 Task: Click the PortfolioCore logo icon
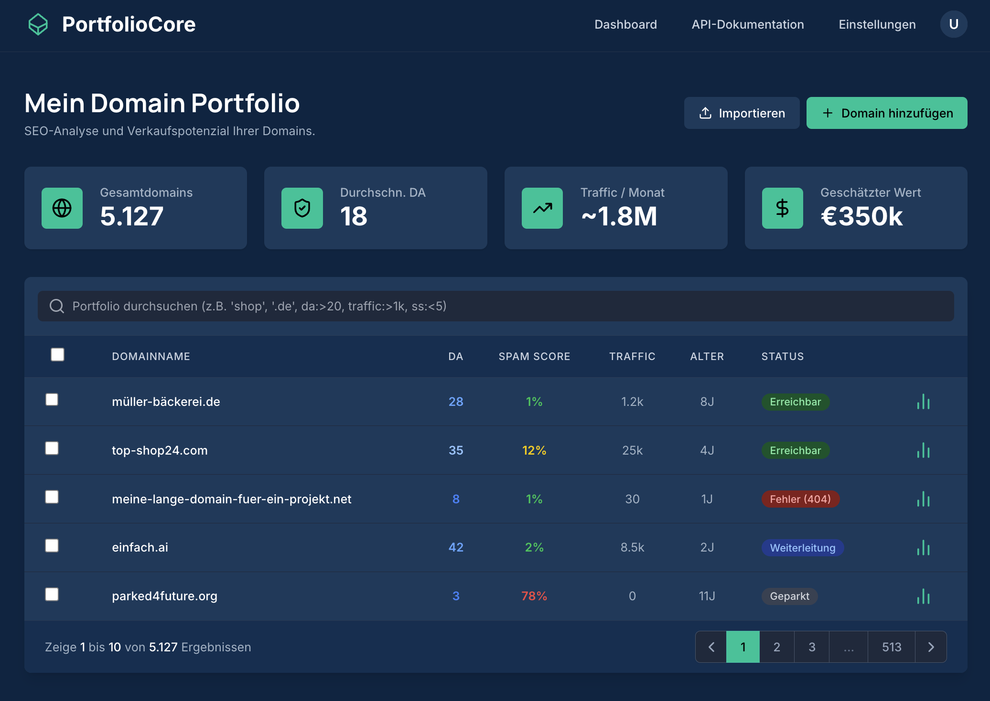coord(38,24)
